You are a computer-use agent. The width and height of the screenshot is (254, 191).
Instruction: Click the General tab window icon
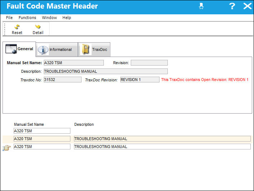point(11,49)
